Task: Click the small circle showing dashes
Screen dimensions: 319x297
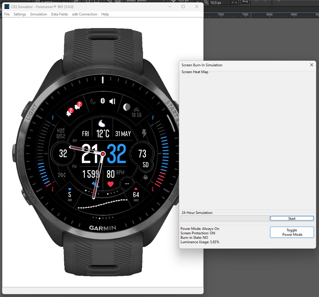Action: [127, 183]
